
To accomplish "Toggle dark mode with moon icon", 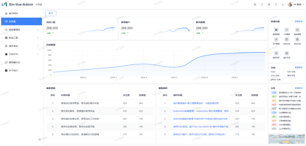I will point(283,5).
